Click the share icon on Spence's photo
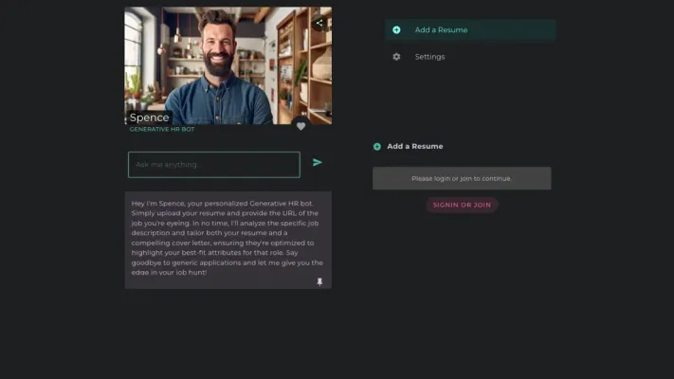 (319, 23)
